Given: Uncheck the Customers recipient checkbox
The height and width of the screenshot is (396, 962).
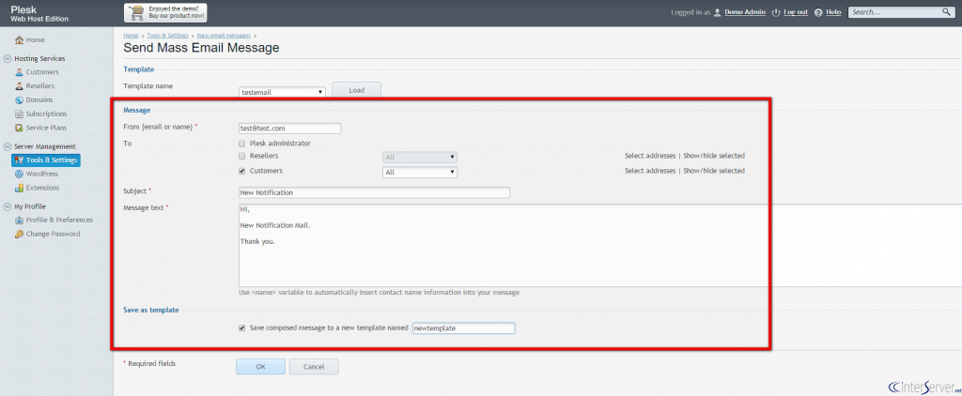Looking at the screenshot, I should (242, 171).
